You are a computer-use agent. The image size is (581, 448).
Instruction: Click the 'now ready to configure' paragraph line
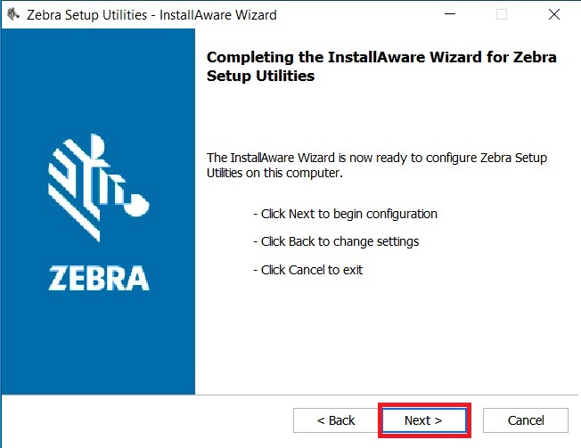[377, 158]
